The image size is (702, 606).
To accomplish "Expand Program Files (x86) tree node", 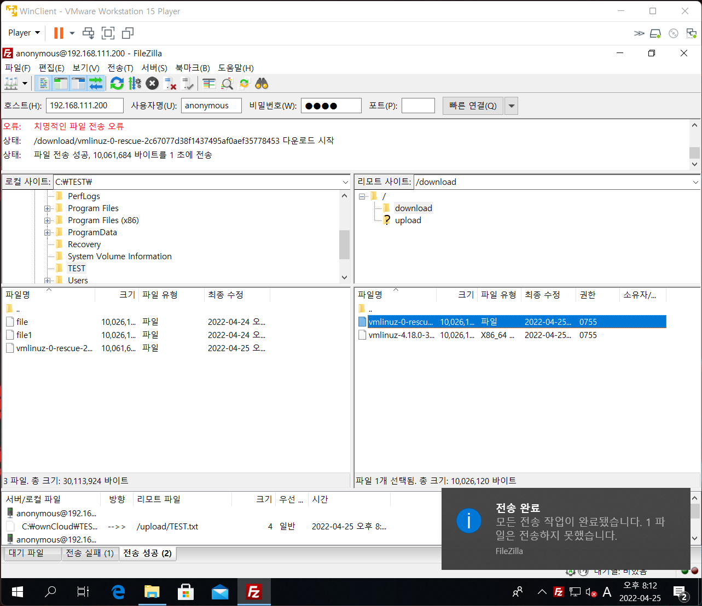I will (x=48, y=220).
